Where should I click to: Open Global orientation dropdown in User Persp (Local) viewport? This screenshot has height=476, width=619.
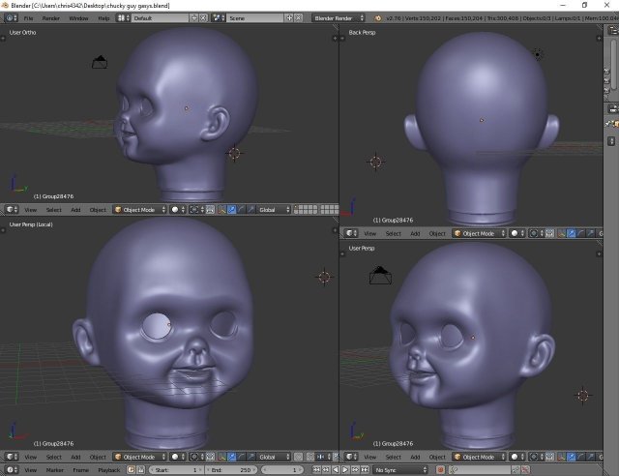(x=274, y=457)
